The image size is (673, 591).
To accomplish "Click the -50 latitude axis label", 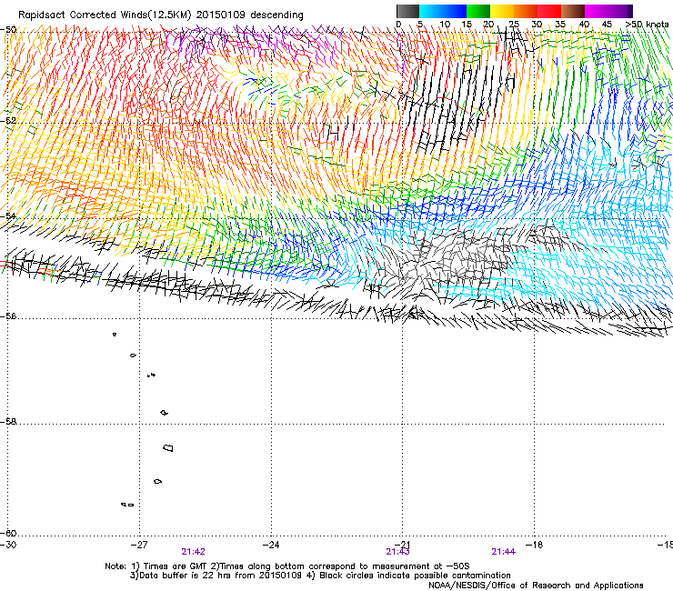I will (x=8, y=30).
